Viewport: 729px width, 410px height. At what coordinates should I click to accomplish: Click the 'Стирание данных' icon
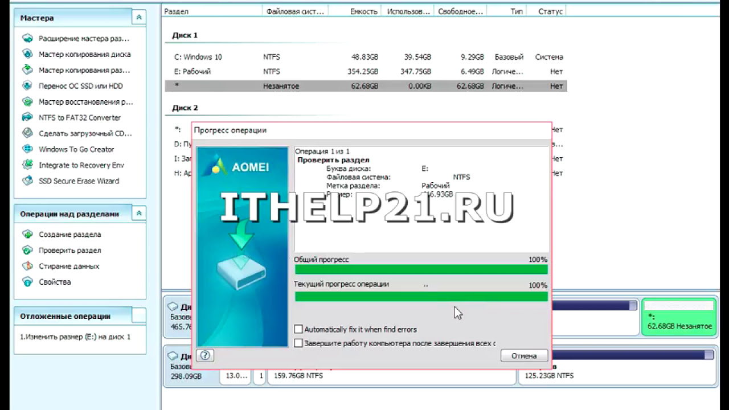[27, 266]
